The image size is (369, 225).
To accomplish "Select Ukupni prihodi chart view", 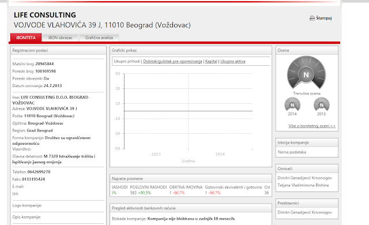I will (x=127, y=61).
